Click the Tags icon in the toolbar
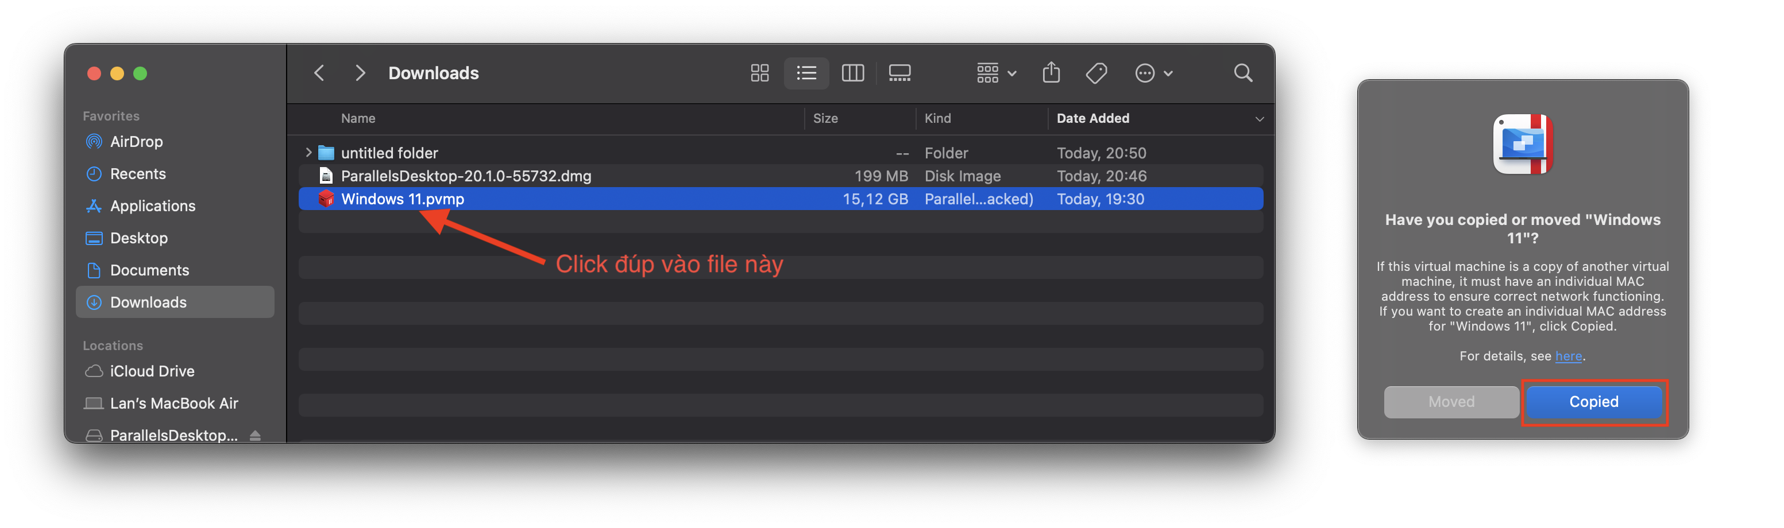Screen dimensions: 1784x528 (1096, 73)
